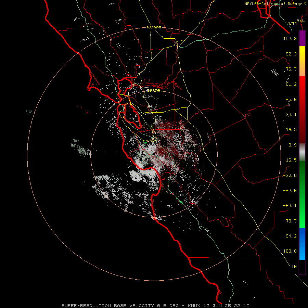The image size is (308, 308).
Task: Click the -47.6 legend value
Action: point(290,191)
